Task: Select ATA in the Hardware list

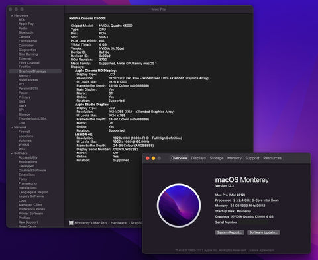Action: coord(21,20)
